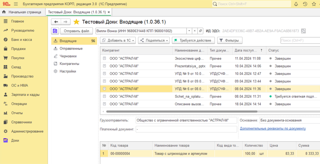Toggle the 'Требуется действие' filter
Viewport: 320px width, 164px height.
pos(193,40)
